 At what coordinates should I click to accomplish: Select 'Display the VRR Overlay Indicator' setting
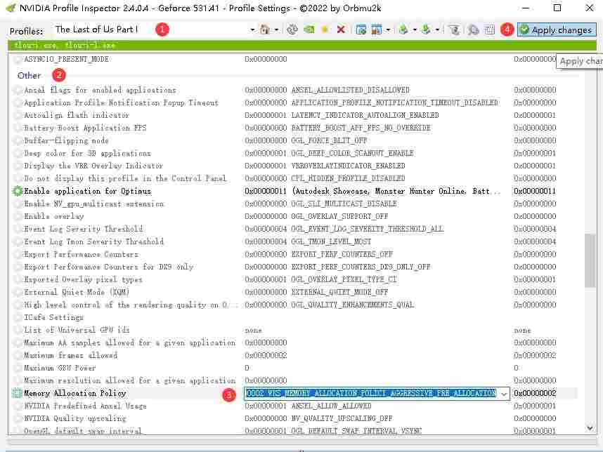click(93, 166)
